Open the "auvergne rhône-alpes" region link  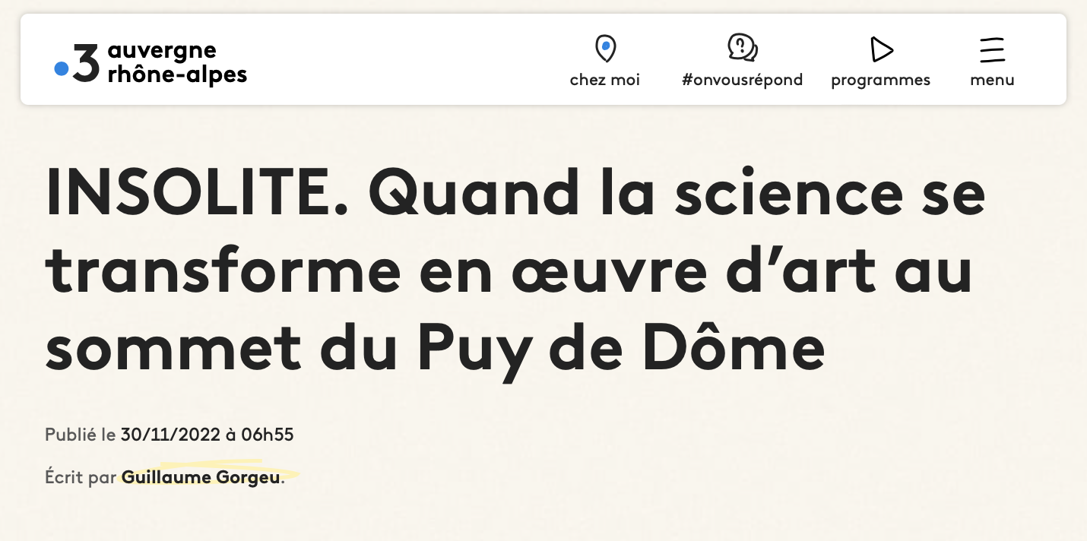177,62
